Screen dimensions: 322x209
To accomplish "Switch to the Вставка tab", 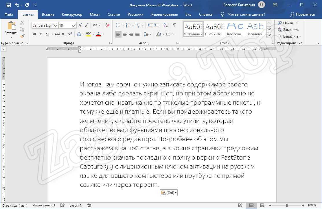I will [x=48, y=14].
